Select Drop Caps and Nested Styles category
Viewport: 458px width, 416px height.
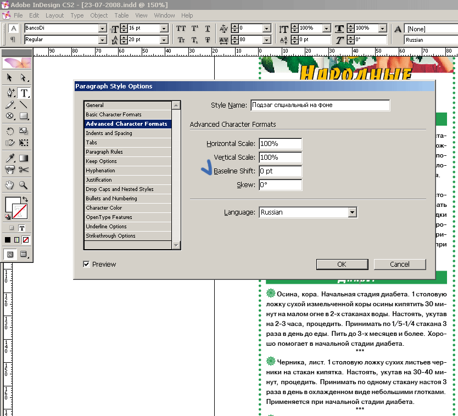tap(128, 189)
